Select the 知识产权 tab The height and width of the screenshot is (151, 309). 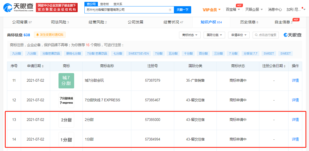click(211, 22)
